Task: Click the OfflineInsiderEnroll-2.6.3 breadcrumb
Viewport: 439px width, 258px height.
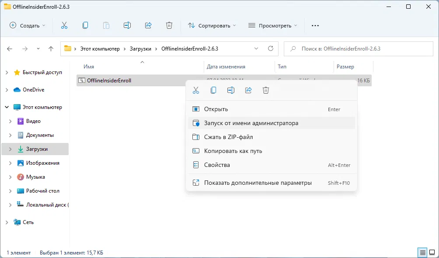Action: (189, 49)
